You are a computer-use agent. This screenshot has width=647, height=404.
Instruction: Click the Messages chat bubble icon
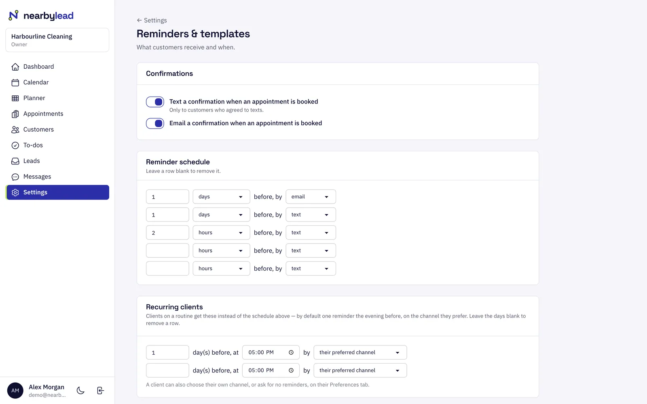pos(15,177)
